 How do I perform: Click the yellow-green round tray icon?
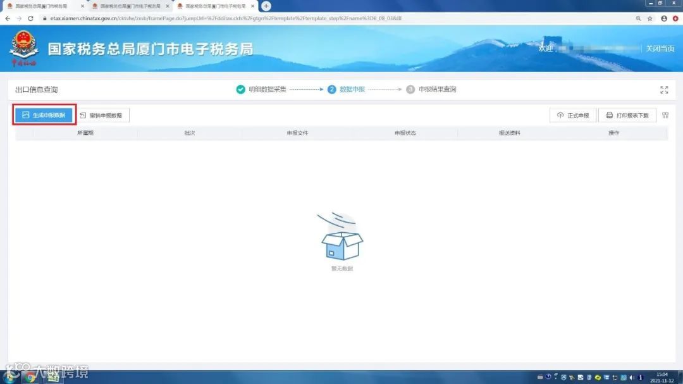[598, 378]
